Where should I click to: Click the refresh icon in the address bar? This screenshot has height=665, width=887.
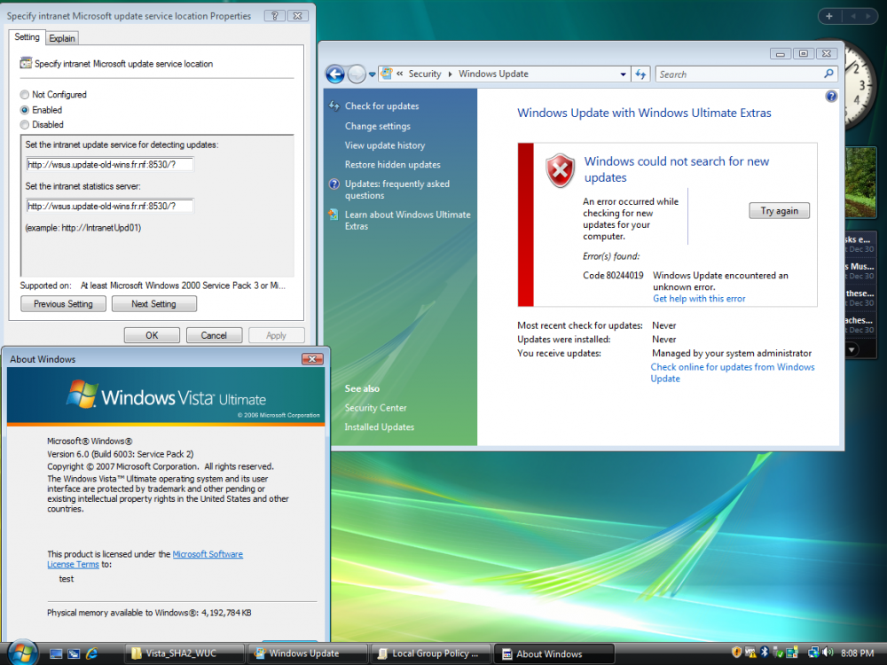tap(640, 74)
